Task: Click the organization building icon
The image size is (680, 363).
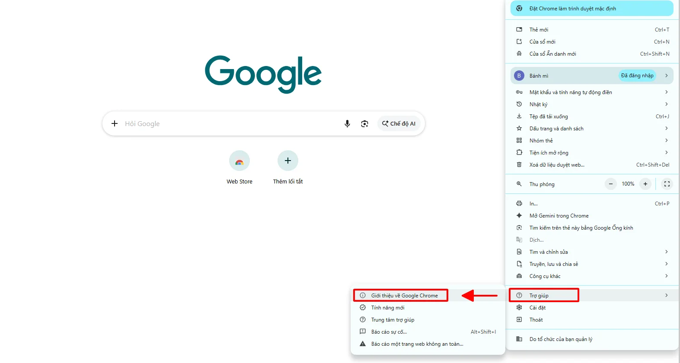Action: [519, 339]
